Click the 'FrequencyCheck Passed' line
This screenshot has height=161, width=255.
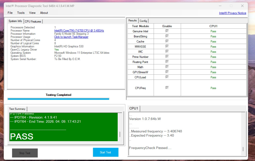pyautogui.click(x=150, y=148)
